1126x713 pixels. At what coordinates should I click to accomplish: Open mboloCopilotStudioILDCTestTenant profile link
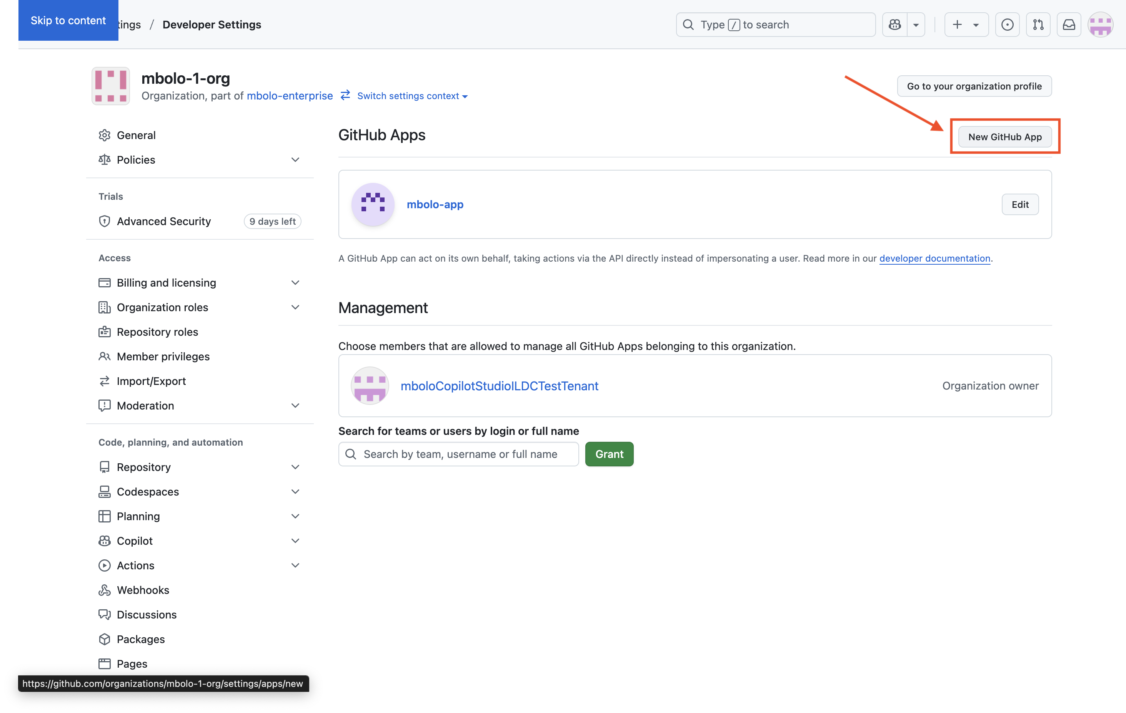tap(500, 385)
